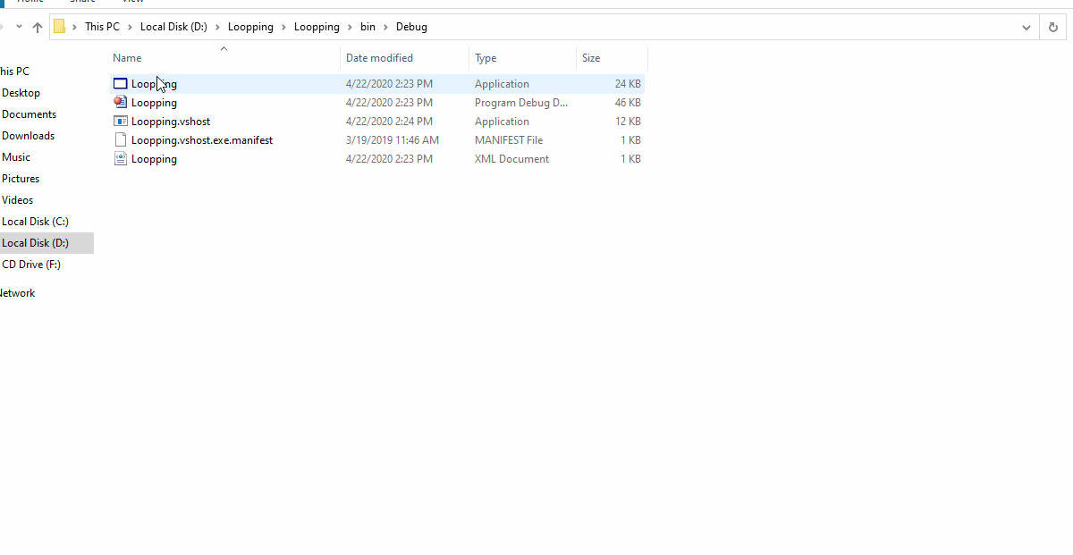Click the 46 KB size cell

coord(628,103)
